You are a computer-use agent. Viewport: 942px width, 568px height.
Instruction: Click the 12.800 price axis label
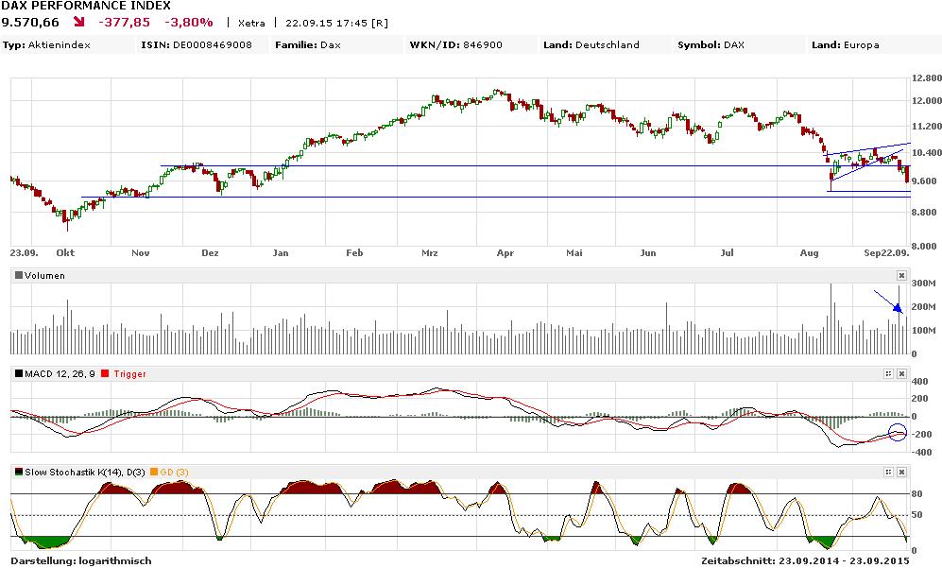pyautogui.click(x=926, y=78)
